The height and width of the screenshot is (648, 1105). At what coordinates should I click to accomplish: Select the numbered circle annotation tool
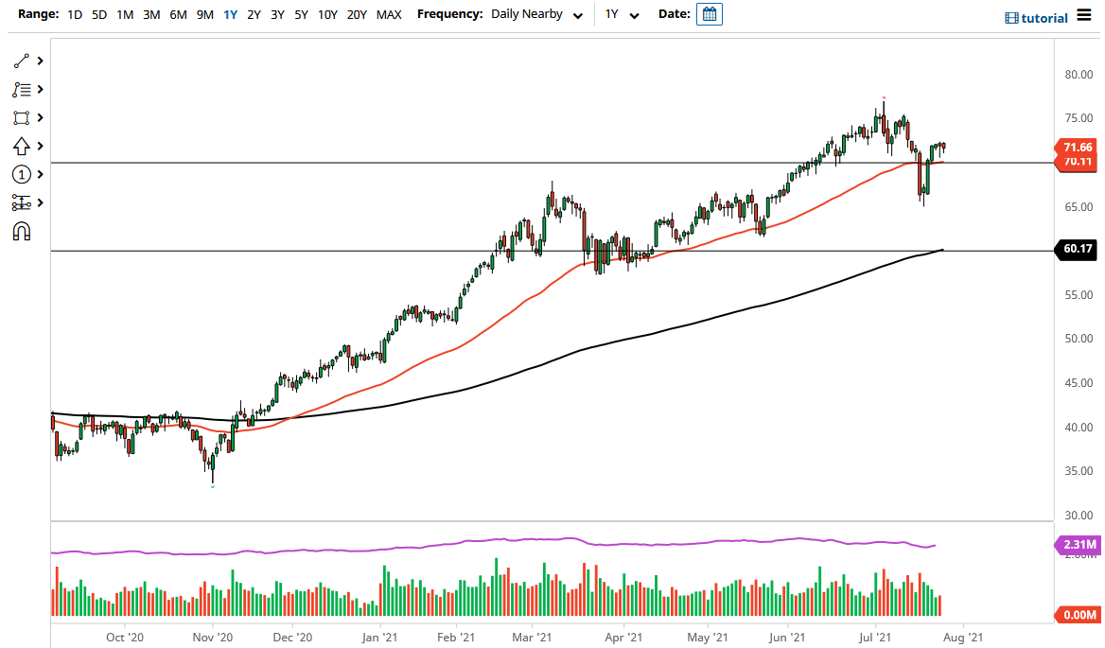(x=20, y=174)
